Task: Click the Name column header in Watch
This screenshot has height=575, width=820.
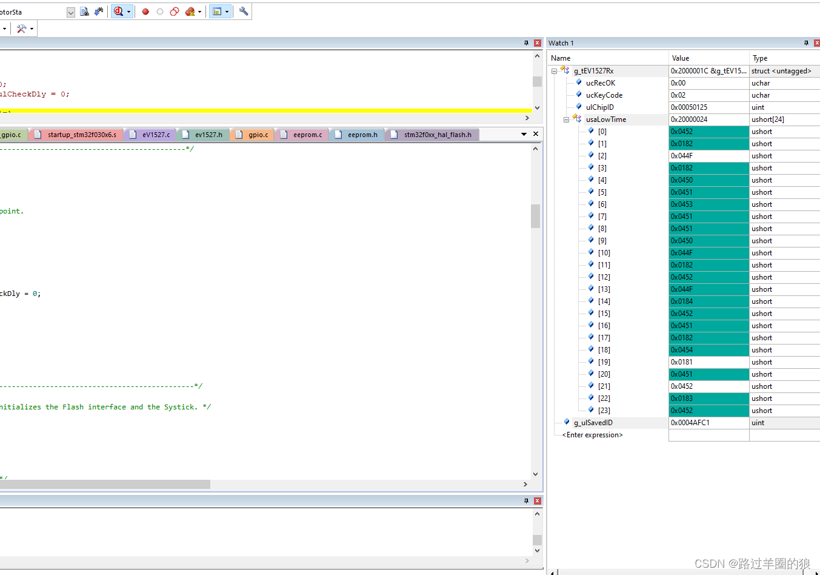Action: tap(608, 58)
